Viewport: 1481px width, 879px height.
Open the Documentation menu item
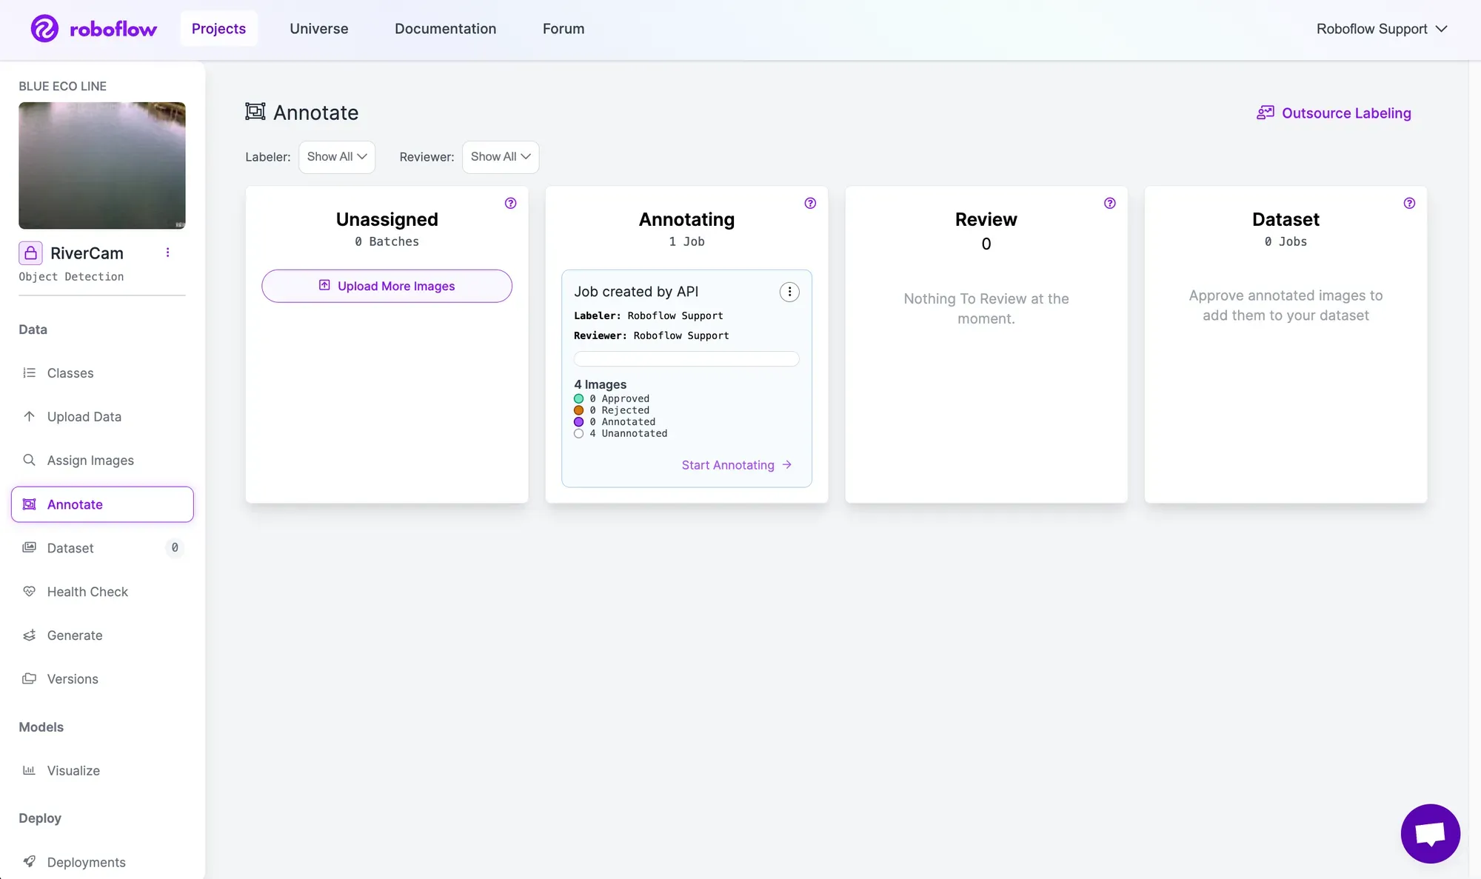(x=445, y=29)
